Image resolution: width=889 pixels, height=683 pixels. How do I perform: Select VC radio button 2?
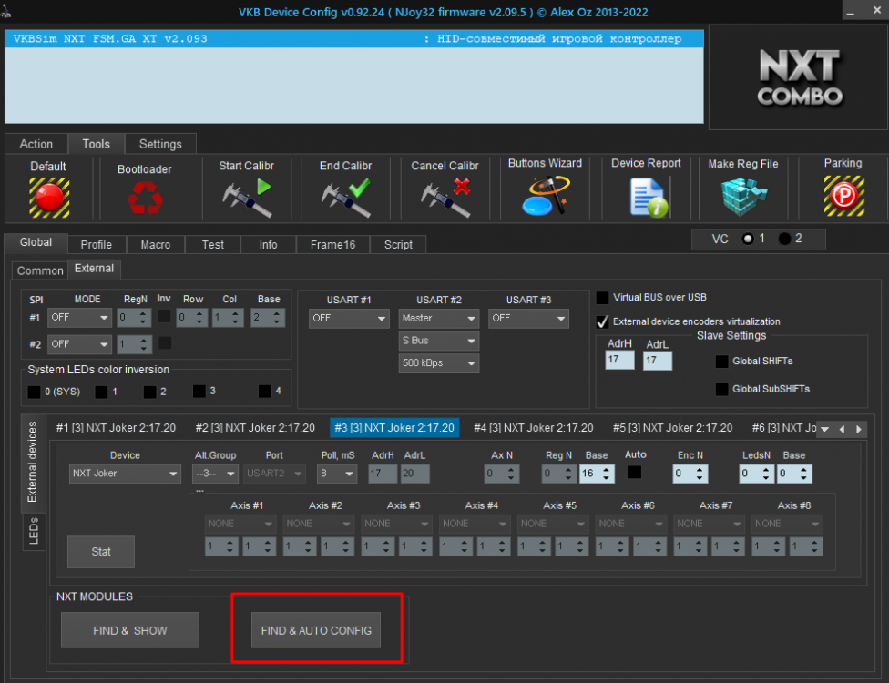784,239
